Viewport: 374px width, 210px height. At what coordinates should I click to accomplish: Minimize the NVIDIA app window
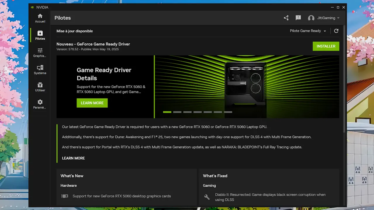pyautogui.click(x=333, y=7)
